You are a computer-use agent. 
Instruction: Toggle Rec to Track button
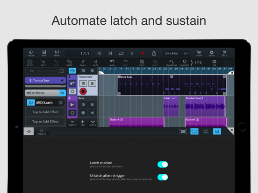[194, 131]
